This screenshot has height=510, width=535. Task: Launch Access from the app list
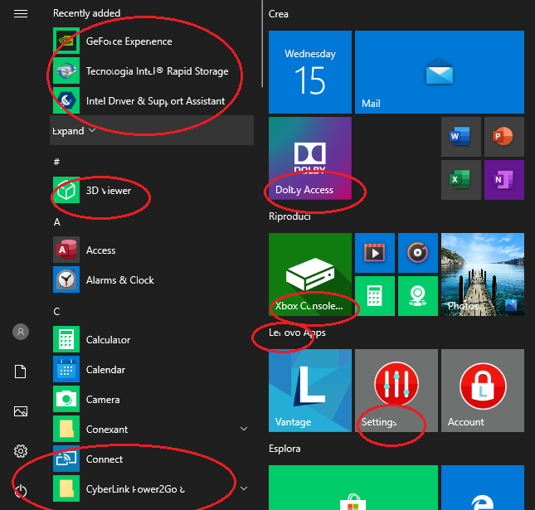click(x=152, y=250)
